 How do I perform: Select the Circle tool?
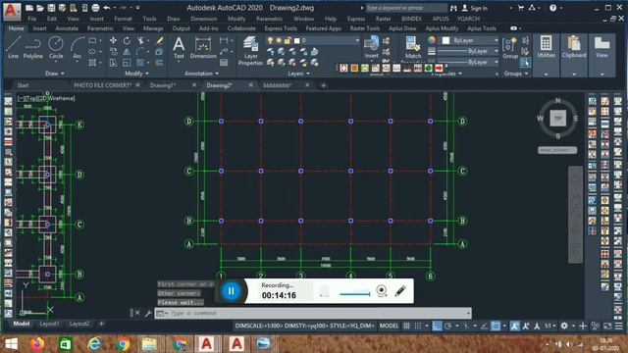56,47
